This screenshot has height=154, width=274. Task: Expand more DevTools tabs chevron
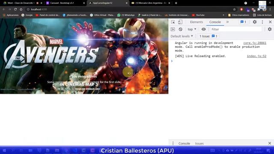point(227,22)
